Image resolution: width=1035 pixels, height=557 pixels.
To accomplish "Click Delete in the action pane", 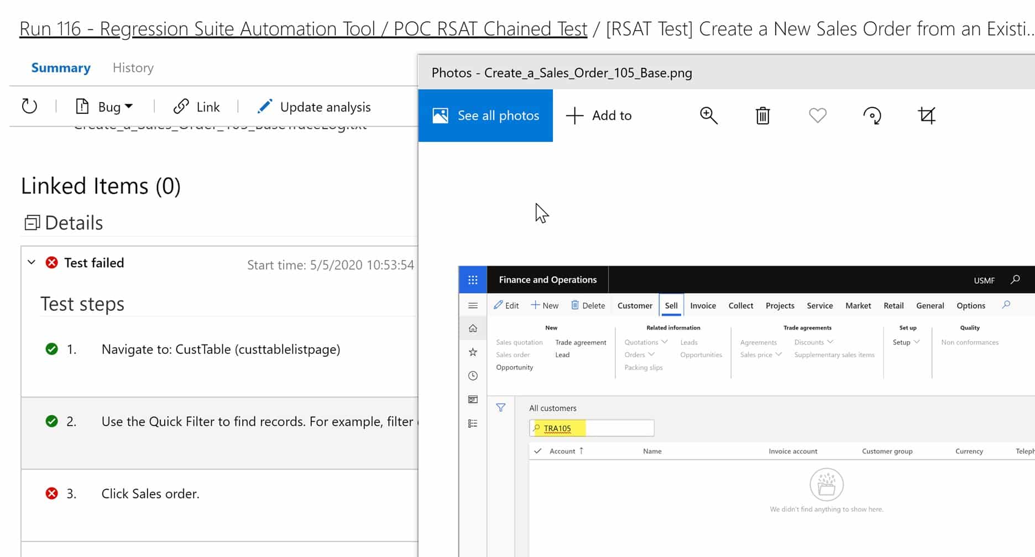I will (588, 305).
